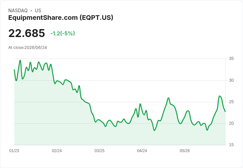Click the At close:2026/06/24 timestamp
The image size is (243, 168).
click(x=28, y=48)
